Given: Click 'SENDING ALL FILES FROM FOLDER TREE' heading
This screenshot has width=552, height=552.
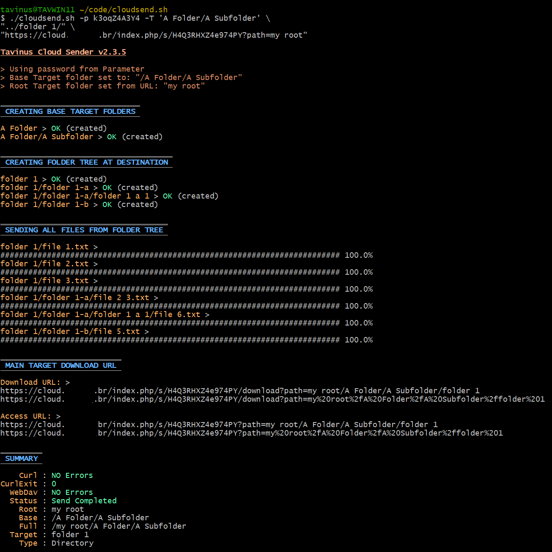Looking at the screenshot, I should (x=84, y=230).
